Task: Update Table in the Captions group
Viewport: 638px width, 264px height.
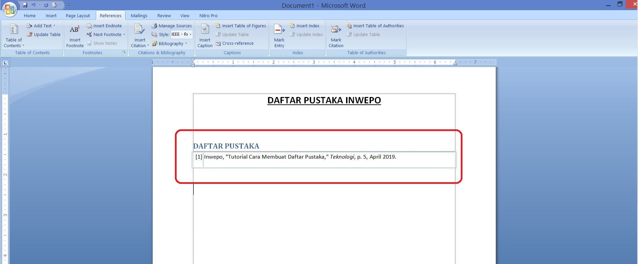Action: (x=232, y=34)
